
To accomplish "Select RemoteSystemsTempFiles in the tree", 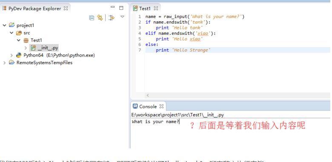I will pos(44,63).
